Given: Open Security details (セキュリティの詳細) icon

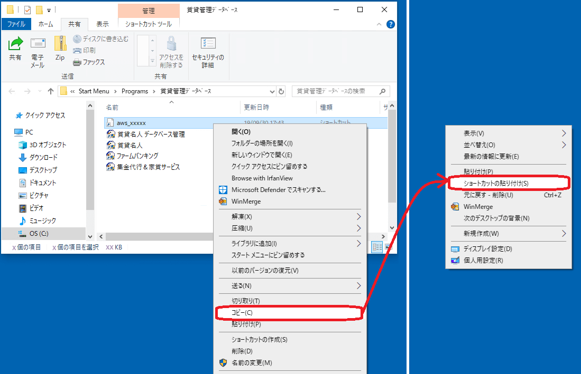Looking at the screenshot, I should coord(208,52).
